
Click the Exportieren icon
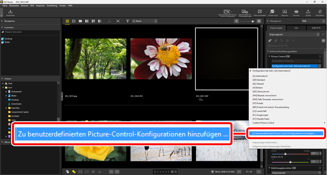(319, 13)
